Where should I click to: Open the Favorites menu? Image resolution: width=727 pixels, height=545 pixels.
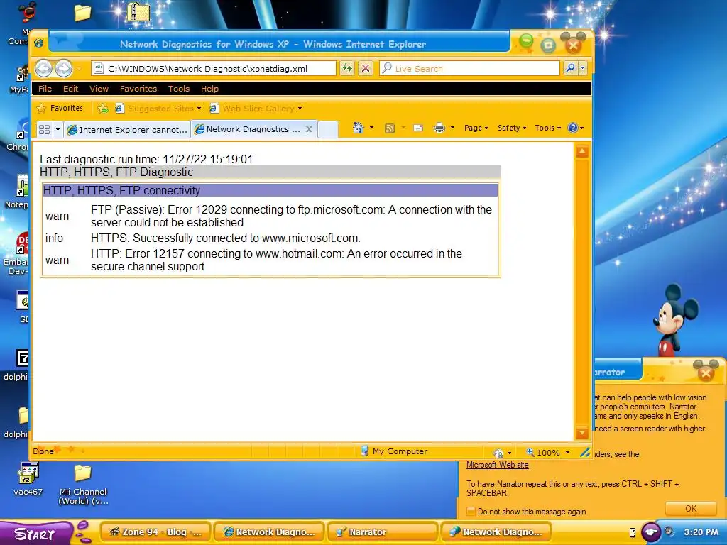pos(138,89)
